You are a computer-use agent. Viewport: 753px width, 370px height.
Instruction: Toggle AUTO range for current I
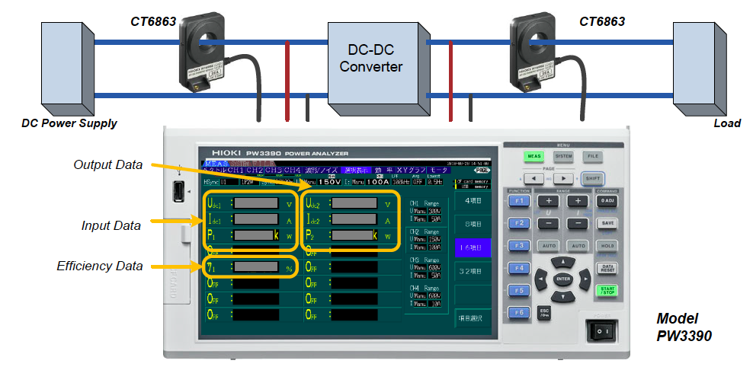(x=578, y=246)
